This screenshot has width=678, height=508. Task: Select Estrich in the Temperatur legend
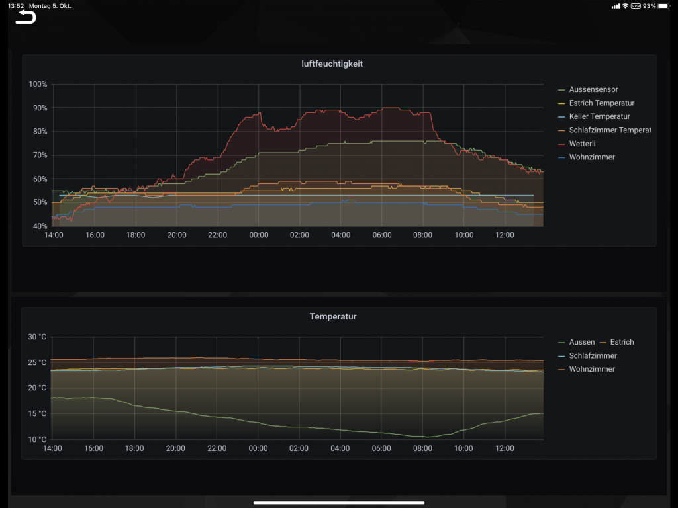(622, 342)
